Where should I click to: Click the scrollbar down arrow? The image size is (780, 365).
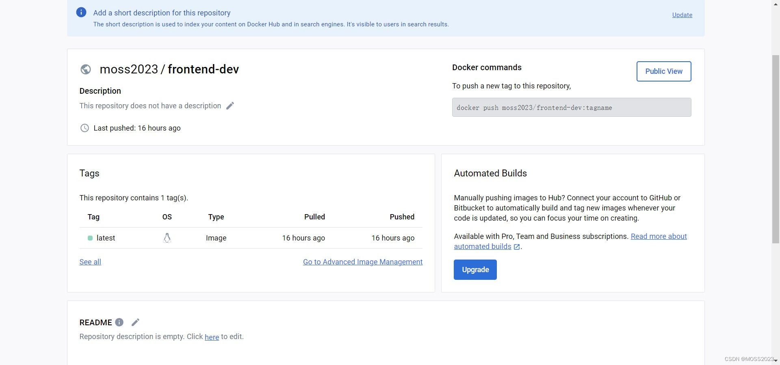(x=776, y=361)
